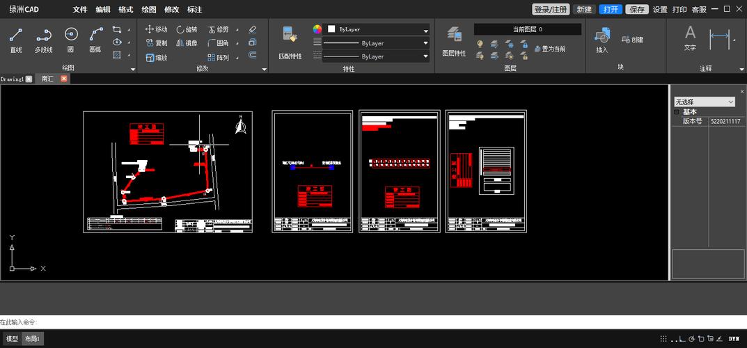Open the 无选择 selection dropdown
Viewport: 747px width, 348px height.
(x=704, y=102)
